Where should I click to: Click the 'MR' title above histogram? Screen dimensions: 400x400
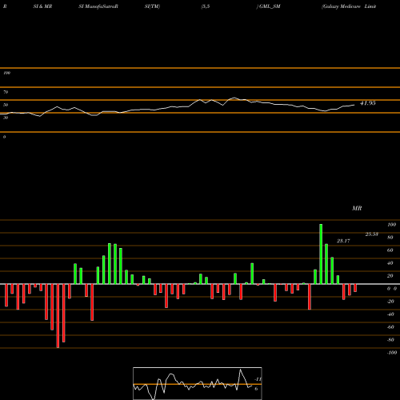click(357, 208)
